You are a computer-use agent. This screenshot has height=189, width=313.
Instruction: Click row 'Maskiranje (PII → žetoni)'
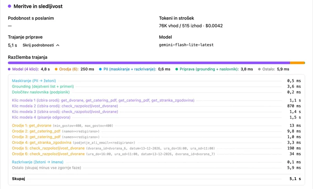click(x=156, y=81)
